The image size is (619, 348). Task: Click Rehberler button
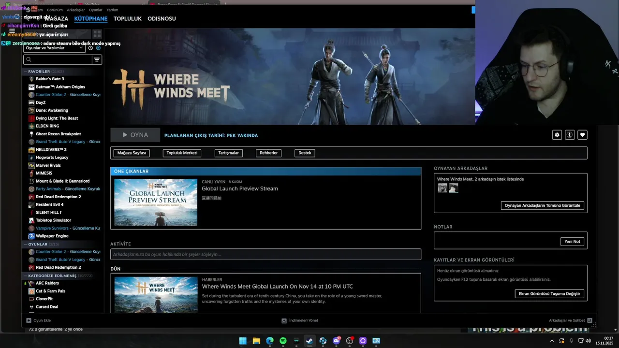coord(268,153)
